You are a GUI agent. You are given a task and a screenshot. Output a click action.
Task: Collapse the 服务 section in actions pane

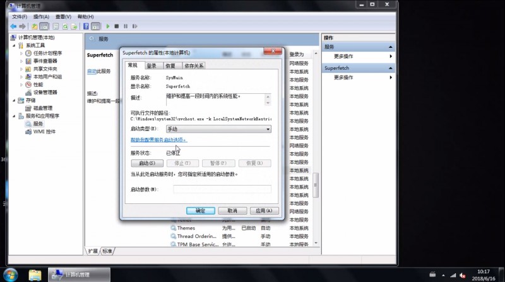click(390, 47)
